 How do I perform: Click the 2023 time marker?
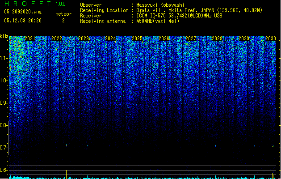[x=84, y=38]
